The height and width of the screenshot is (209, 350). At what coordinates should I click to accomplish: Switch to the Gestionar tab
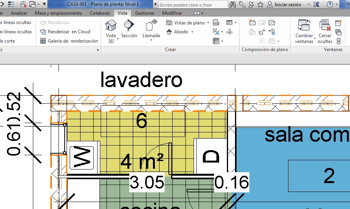145,13
